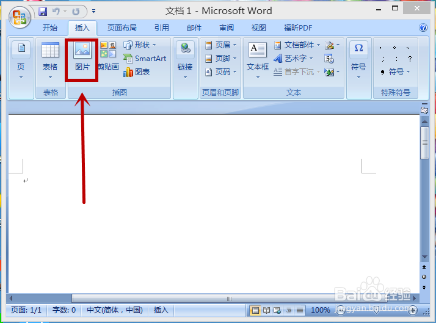Switch to the 页面布局 tab
436x323 pixels.
(x=122, y=28)
